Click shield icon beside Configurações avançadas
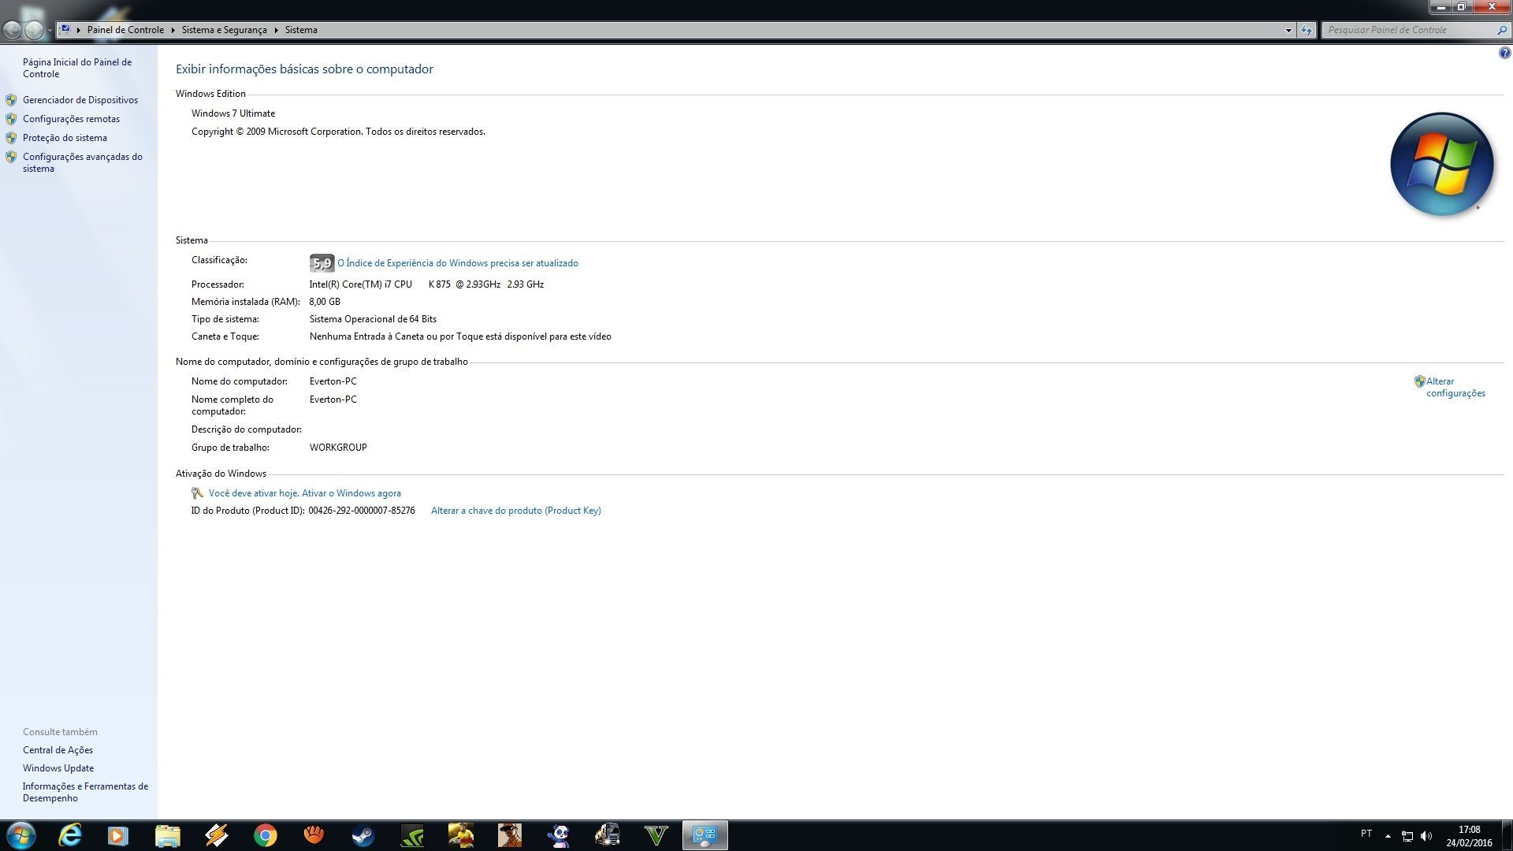Image resolution: width=1513 pixels, height=851 pixels. (11, 157)
